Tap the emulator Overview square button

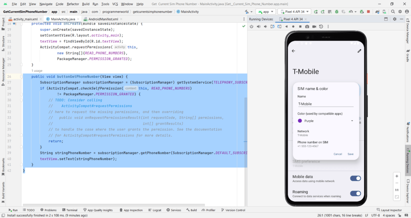coord(300,26)
